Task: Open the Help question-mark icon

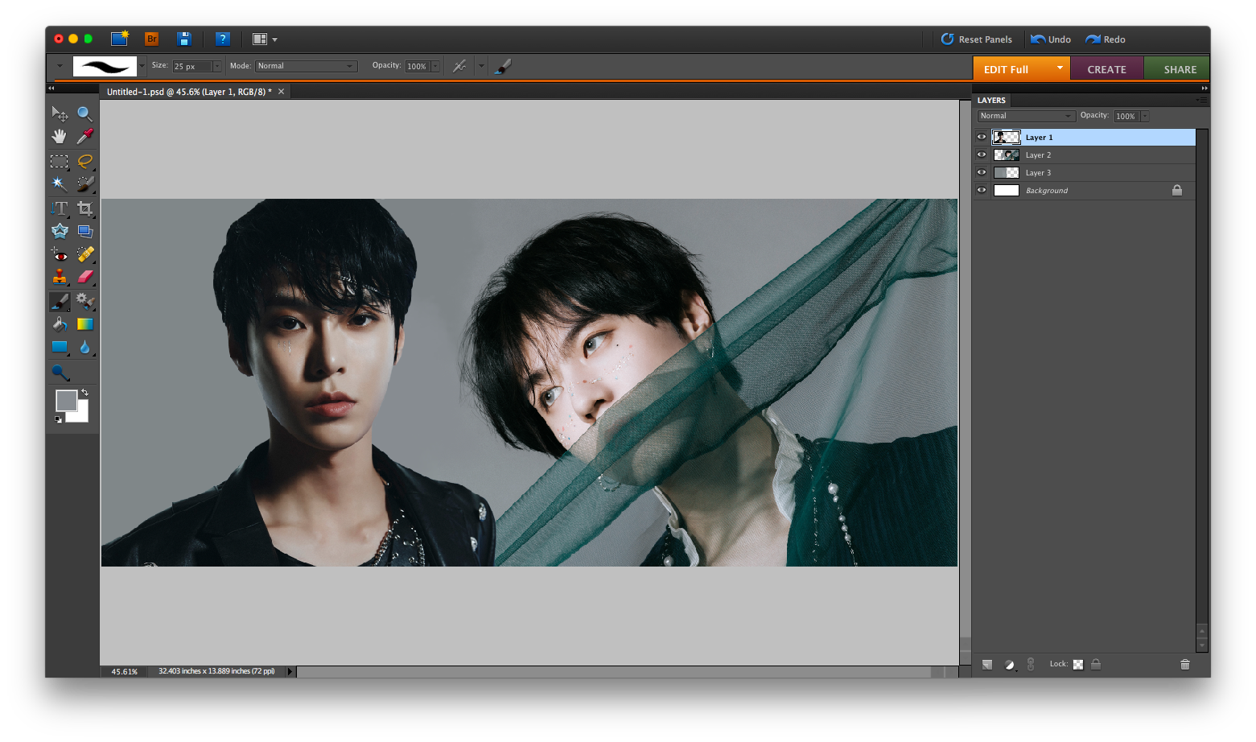Action: tap(223, 39)
